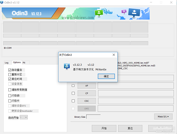Click the ID:COM label
Image resolution: width=177 pixels, height=134 pixels.
point(8,48)
